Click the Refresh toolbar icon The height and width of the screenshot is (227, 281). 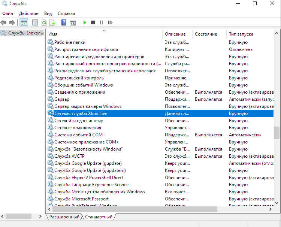tap(44, 22)
